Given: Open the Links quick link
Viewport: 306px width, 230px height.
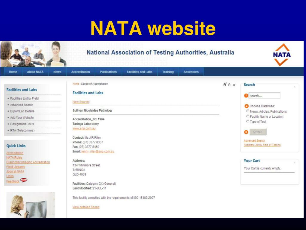Looking at the screenshot, I should 10,176.
